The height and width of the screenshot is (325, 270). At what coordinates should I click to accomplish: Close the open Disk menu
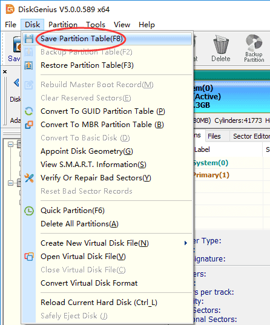coord(32,25)
